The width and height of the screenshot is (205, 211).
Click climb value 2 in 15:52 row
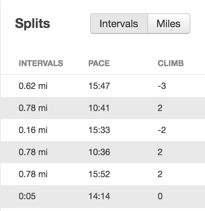(160, 174)
